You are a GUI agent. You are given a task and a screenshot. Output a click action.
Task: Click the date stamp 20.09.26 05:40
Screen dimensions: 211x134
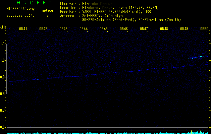click(20, 15)
